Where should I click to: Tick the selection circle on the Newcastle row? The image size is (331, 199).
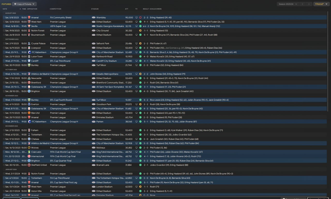click(4, 78)
